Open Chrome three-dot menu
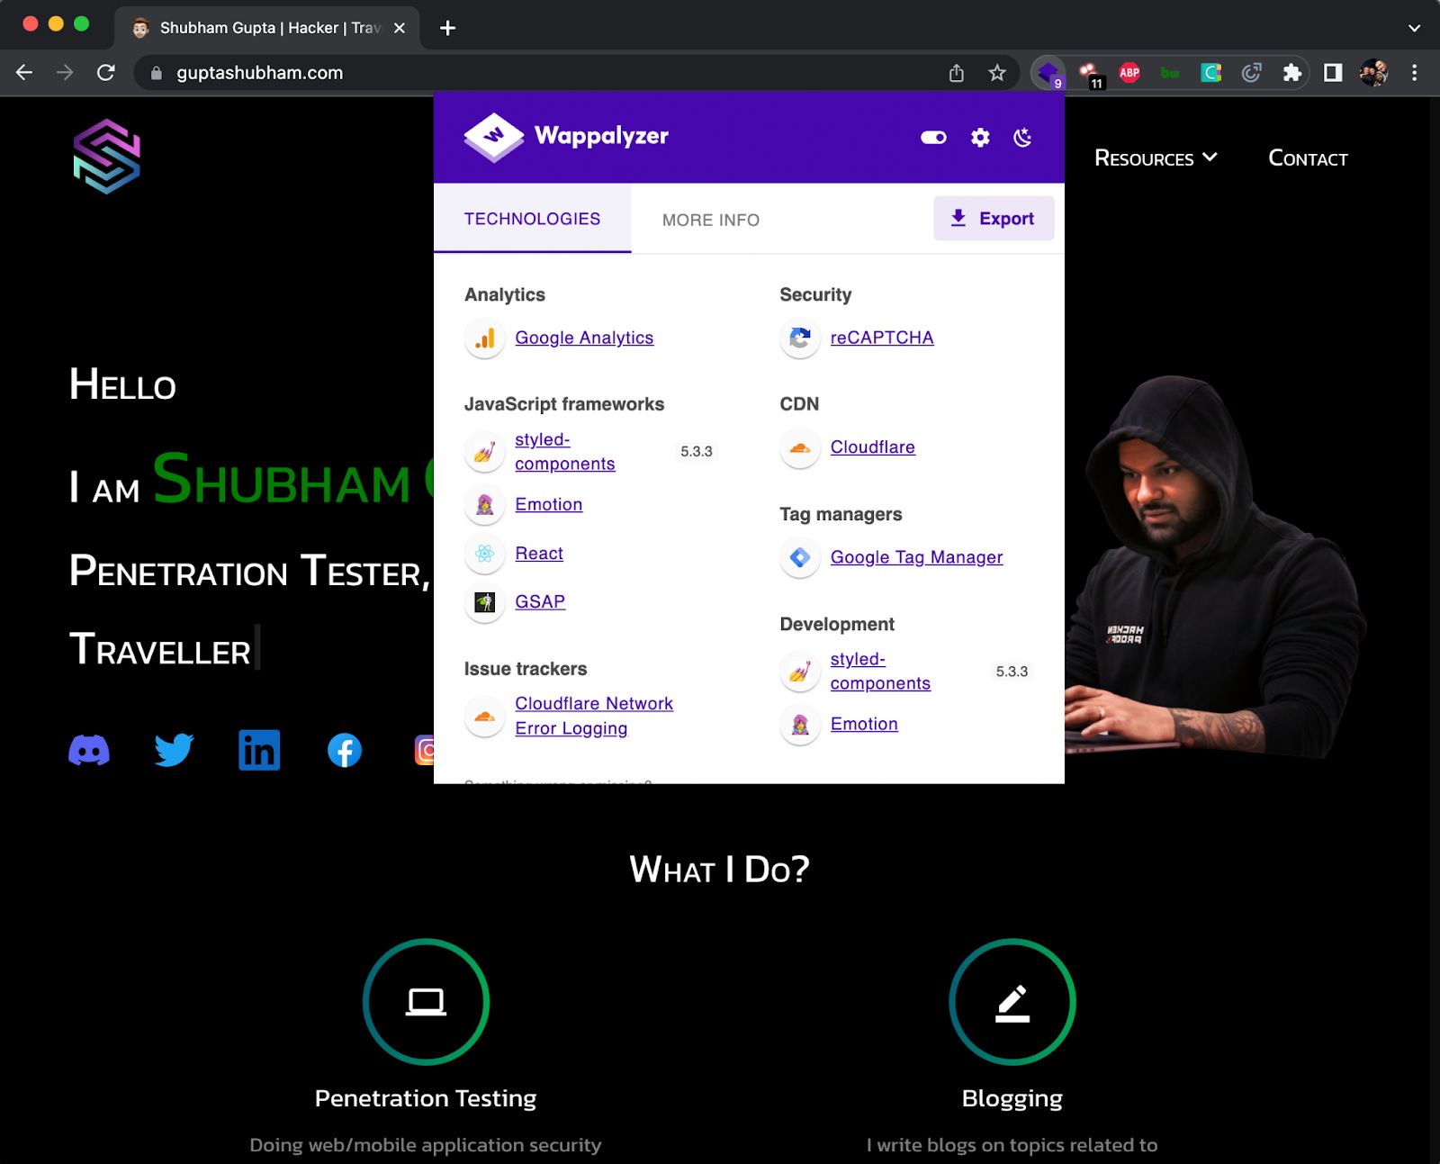This screenshot has height=1164, width=1440. pos(1414,73)
